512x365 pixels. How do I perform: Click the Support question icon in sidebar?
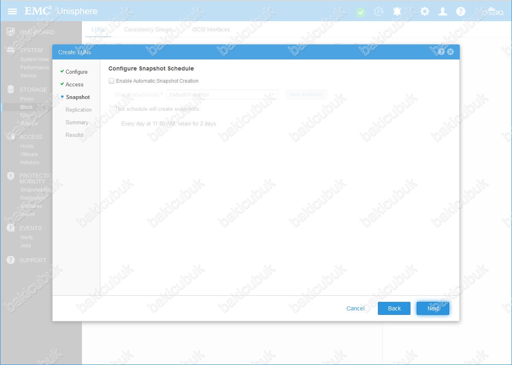click(x=11, y=260)
